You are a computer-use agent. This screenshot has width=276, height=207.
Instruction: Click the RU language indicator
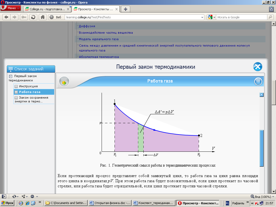pyautogui.click(x=227, y=203)
